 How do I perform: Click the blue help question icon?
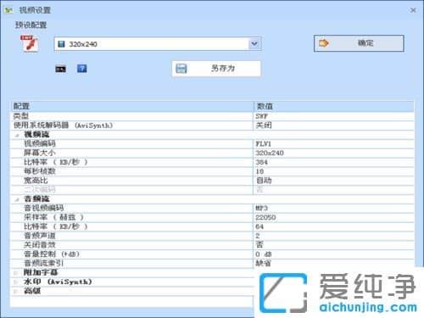click(x=82, y=69)
